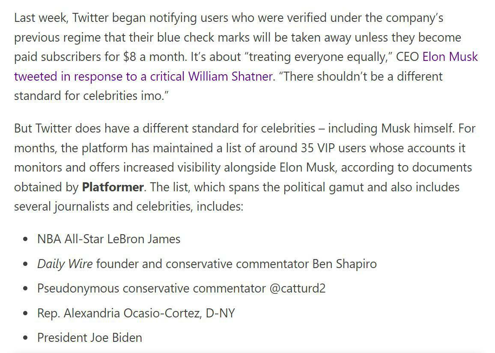Open the 'Elon Musk' purple hyperlink
Image resolution: width=495 pixels, height=353 pixels.
click(x=450, y=57)
